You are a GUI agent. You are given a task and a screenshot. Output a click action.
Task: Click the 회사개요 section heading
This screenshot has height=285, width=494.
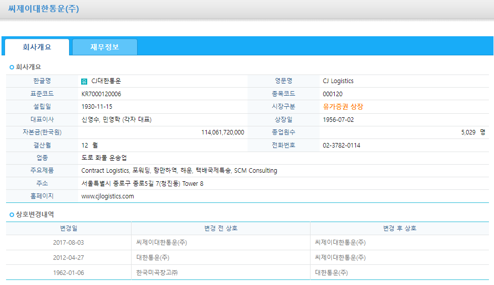pyautogui.click(x=28, y=67)
